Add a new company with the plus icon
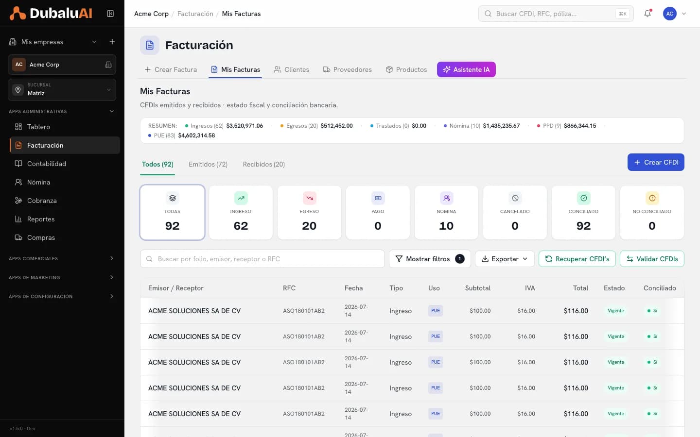Image resolution: width=700 pixels, height=437 pixels. (112, 42)
